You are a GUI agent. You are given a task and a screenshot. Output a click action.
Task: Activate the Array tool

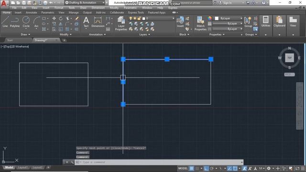tap(67, 29)
